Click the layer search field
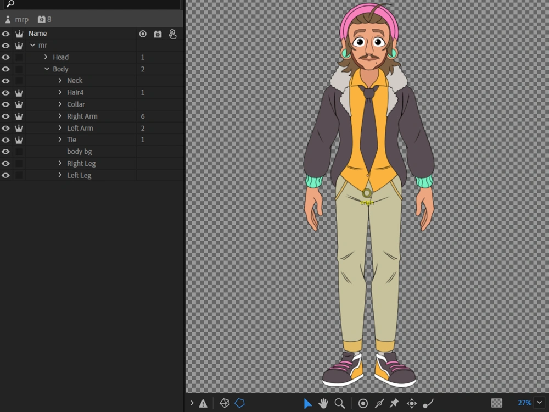The width and height of the screenshot is (549, 412). pyautogui.click(x=55, y=4)
